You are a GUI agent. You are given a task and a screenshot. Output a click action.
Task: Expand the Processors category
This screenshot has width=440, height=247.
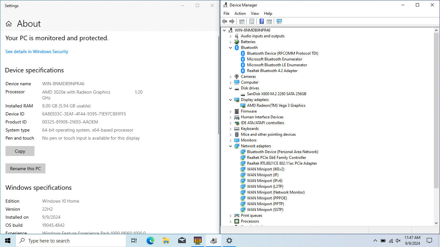point(231,221)
